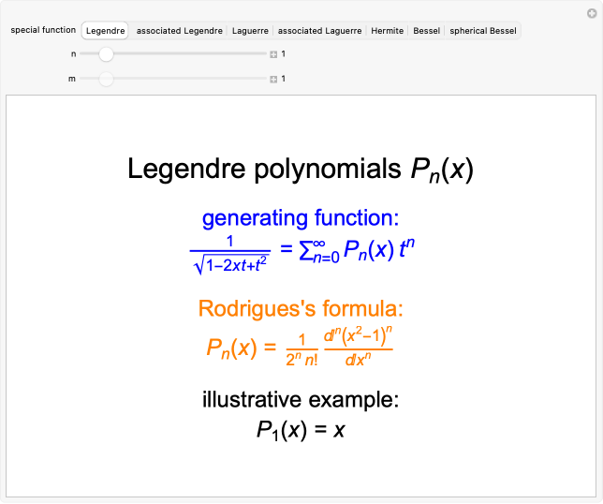Select the Legendre tab
Image resolution: width=603 pixels, height=504 pixels.
pyautogui.click(x=105, y=31)
